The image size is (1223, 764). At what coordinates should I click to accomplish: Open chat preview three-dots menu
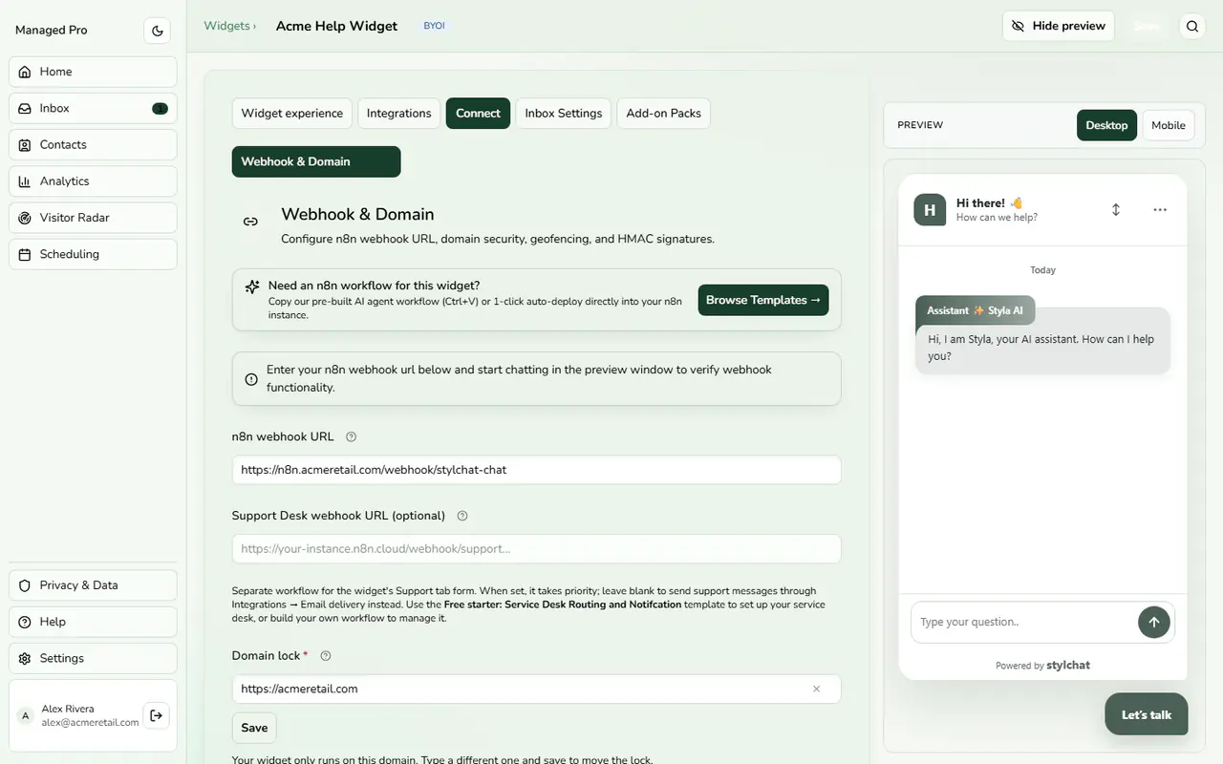point(1160,209)
